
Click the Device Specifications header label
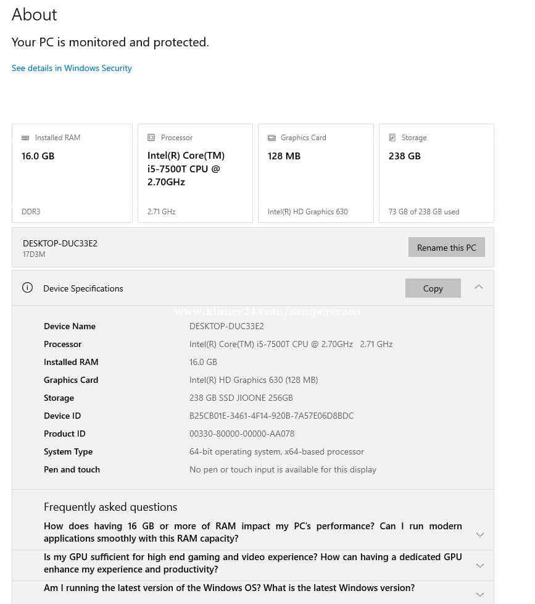83,288
